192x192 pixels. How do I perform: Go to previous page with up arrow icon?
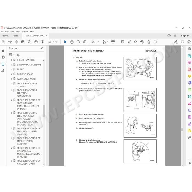pos(36,42)
